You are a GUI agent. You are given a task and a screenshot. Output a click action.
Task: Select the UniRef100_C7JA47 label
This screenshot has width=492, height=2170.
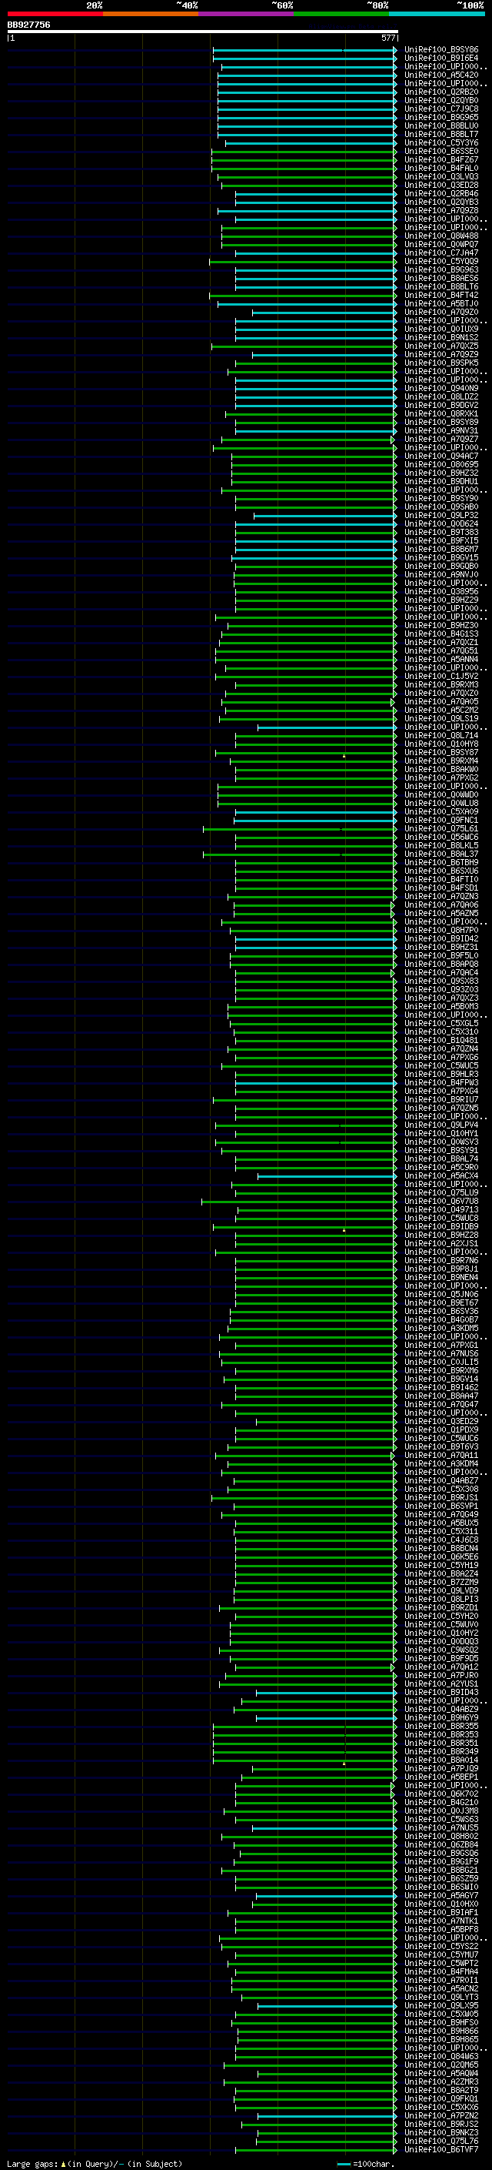pos(441,252)
